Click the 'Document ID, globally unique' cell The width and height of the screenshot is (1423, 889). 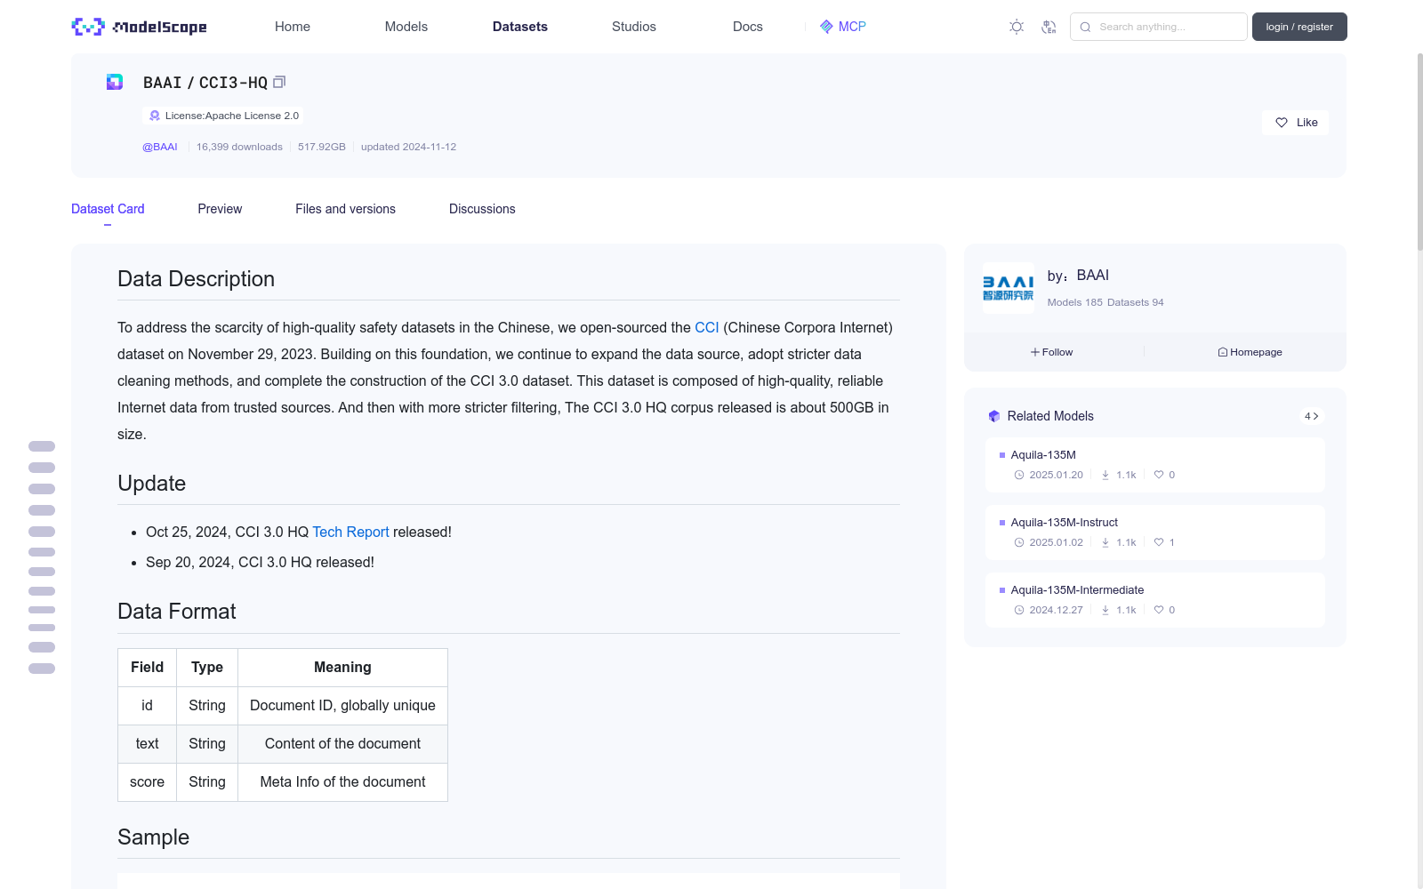[x=342, y=706]
